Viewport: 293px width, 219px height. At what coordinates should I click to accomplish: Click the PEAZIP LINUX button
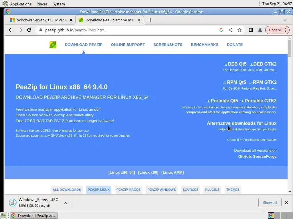(99, 190)
